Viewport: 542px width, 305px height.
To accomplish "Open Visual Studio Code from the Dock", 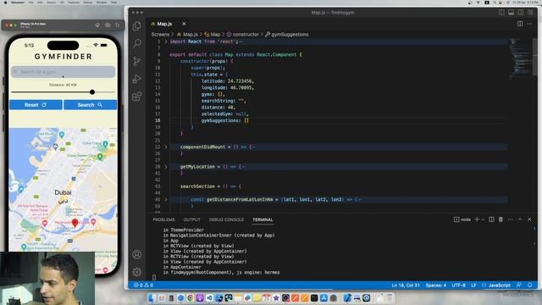I will (x=209, y=297).
